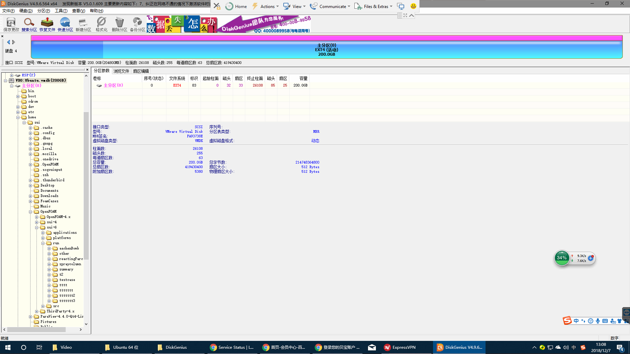Open the Actions dropdown in remote toolbar
Viewport: 630px width, 354px height.
point(265,6)
